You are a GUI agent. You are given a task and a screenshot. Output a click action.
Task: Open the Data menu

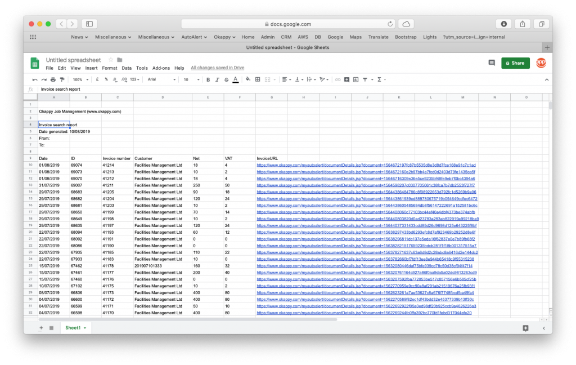point(127,68)
